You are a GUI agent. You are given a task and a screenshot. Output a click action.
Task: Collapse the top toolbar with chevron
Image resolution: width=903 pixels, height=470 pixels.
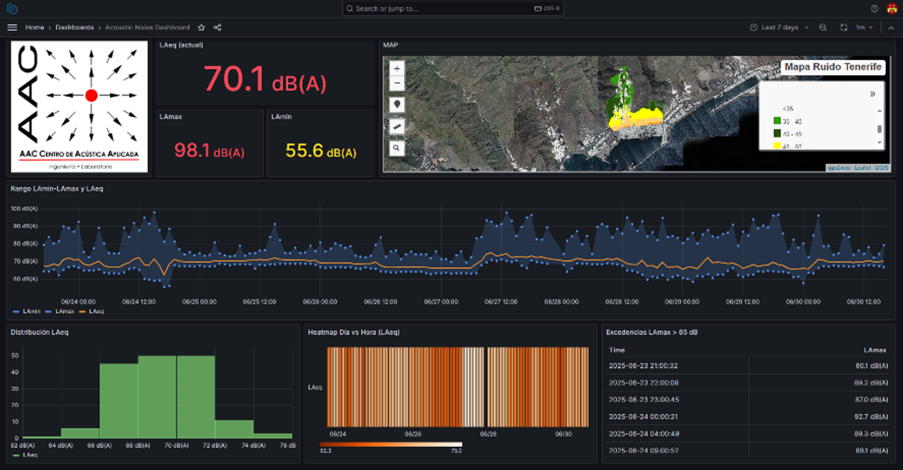point(891,27)
